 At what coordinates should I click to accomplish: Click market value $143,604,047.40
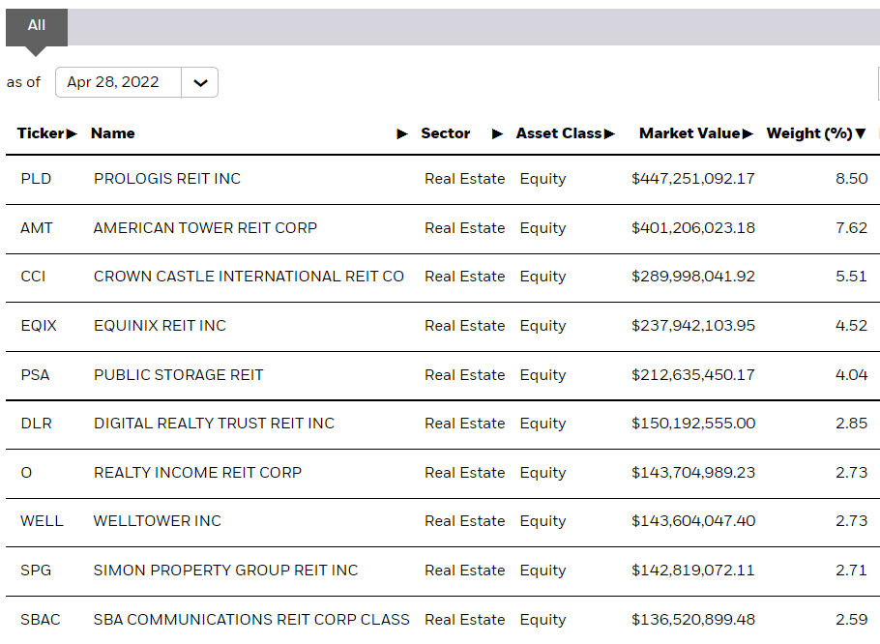click(693, 521)
